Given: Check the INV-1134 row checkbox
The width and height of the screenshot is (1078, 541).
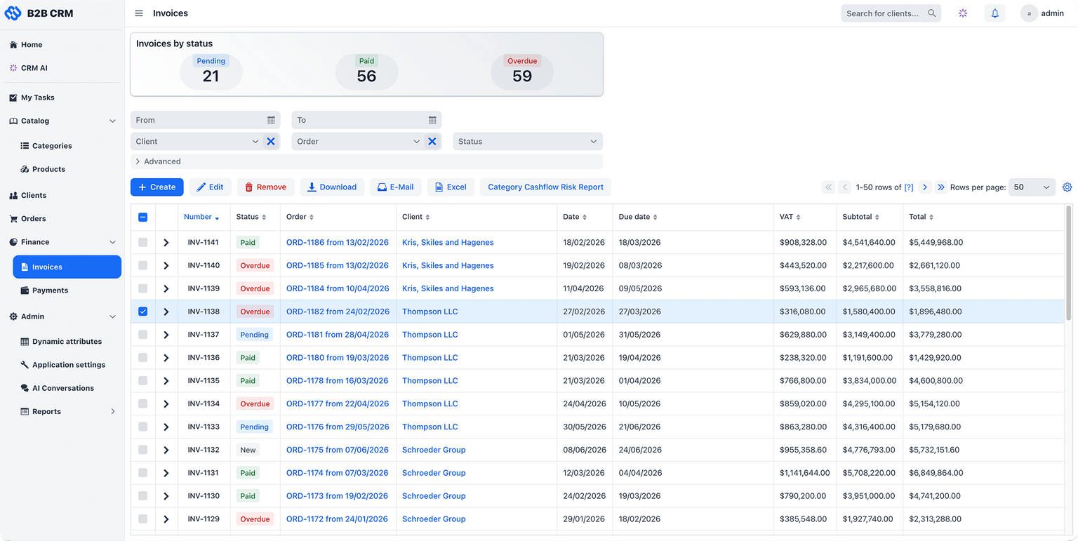Looking at the screenshot, I should (143, 403).
